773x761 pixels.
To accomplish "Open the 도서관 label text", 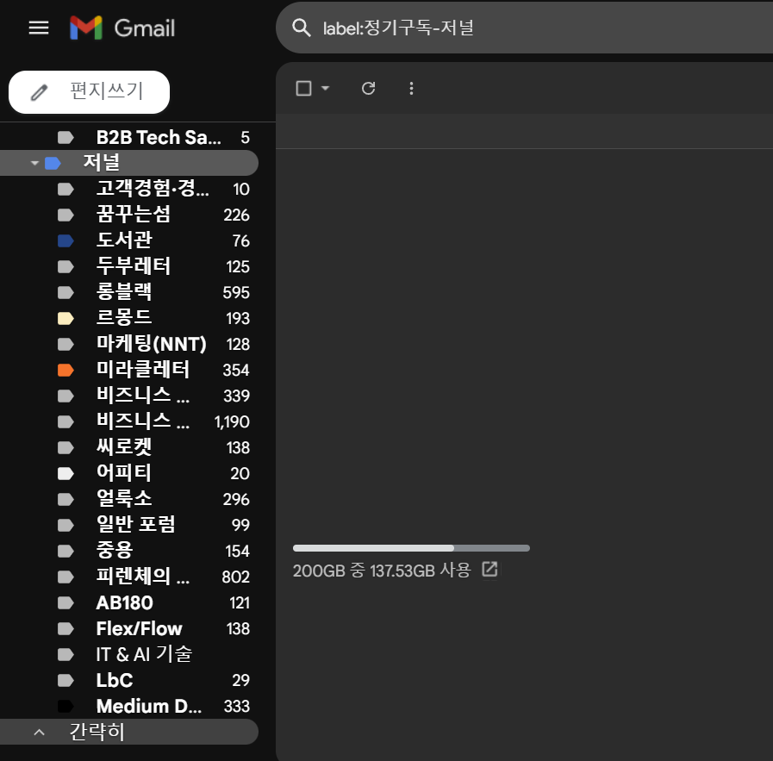I will tap(124, 240).
